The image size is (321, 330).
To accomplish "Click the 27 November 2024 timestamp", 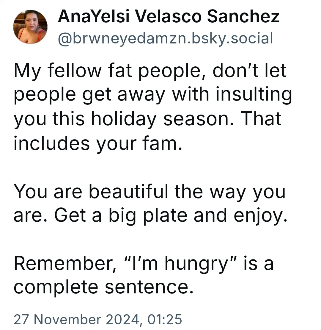I will pos(98,319).
